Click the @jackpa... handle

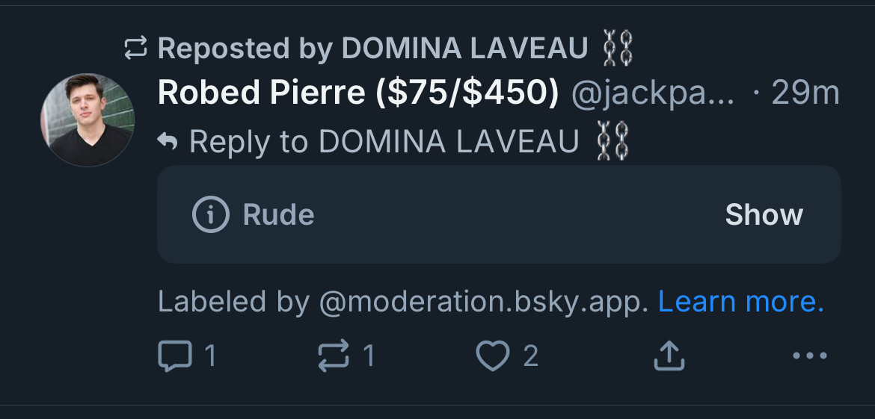(x=653, y=93)
